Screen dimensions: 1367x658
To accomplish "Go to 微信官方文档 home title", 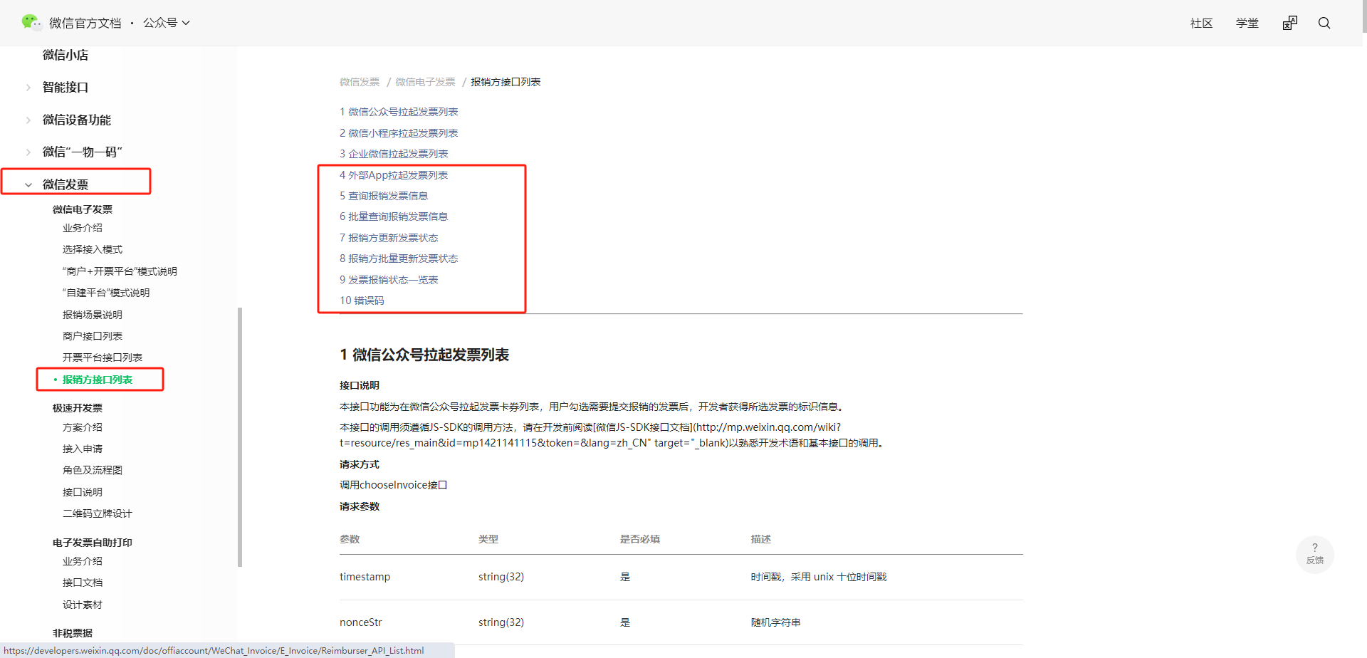I will (85, 23).
